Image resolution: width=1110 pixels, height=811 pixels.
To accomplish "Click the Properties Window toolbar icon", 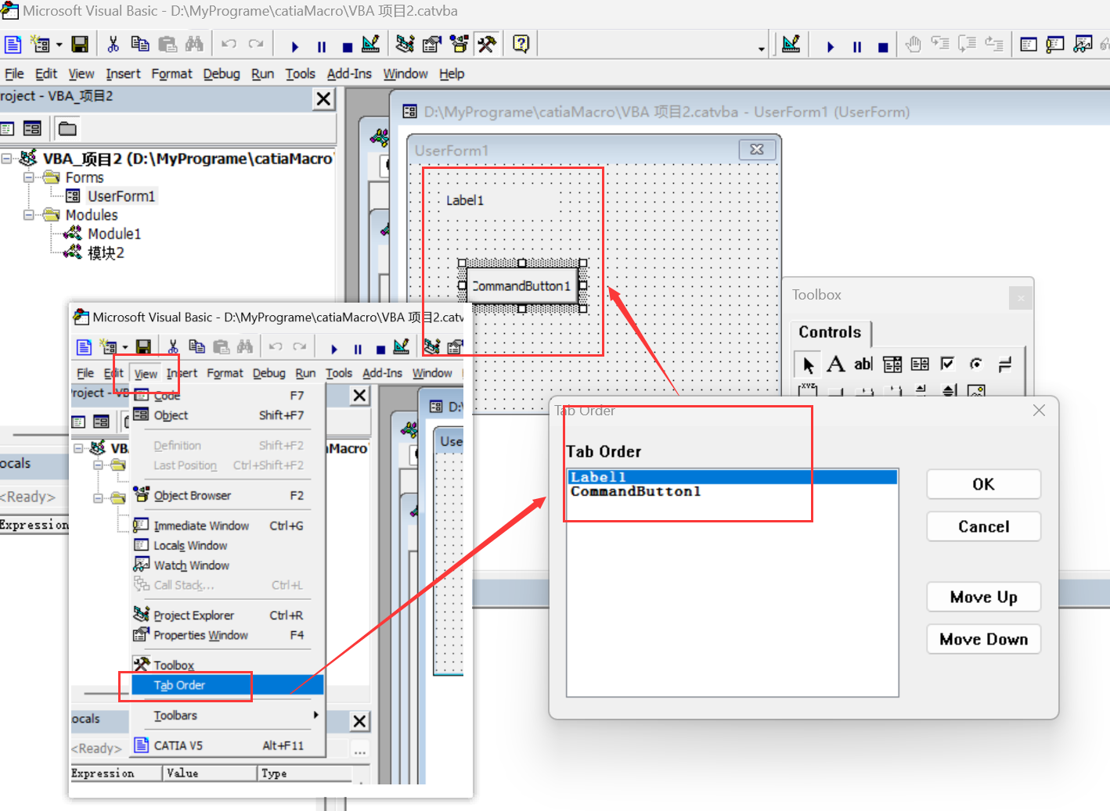I will point(432,45).
